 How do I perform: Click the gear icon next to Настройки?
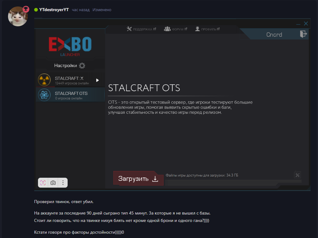[82, 66]
